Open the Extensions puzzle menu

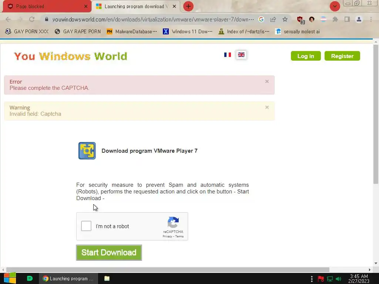[x=335, y=19]
